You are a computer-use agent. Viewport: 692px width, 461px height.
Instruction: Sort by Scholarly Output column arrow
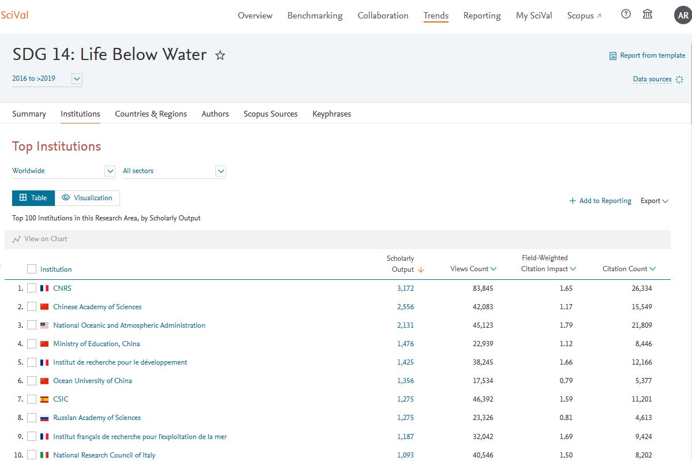tap(421, 269)
